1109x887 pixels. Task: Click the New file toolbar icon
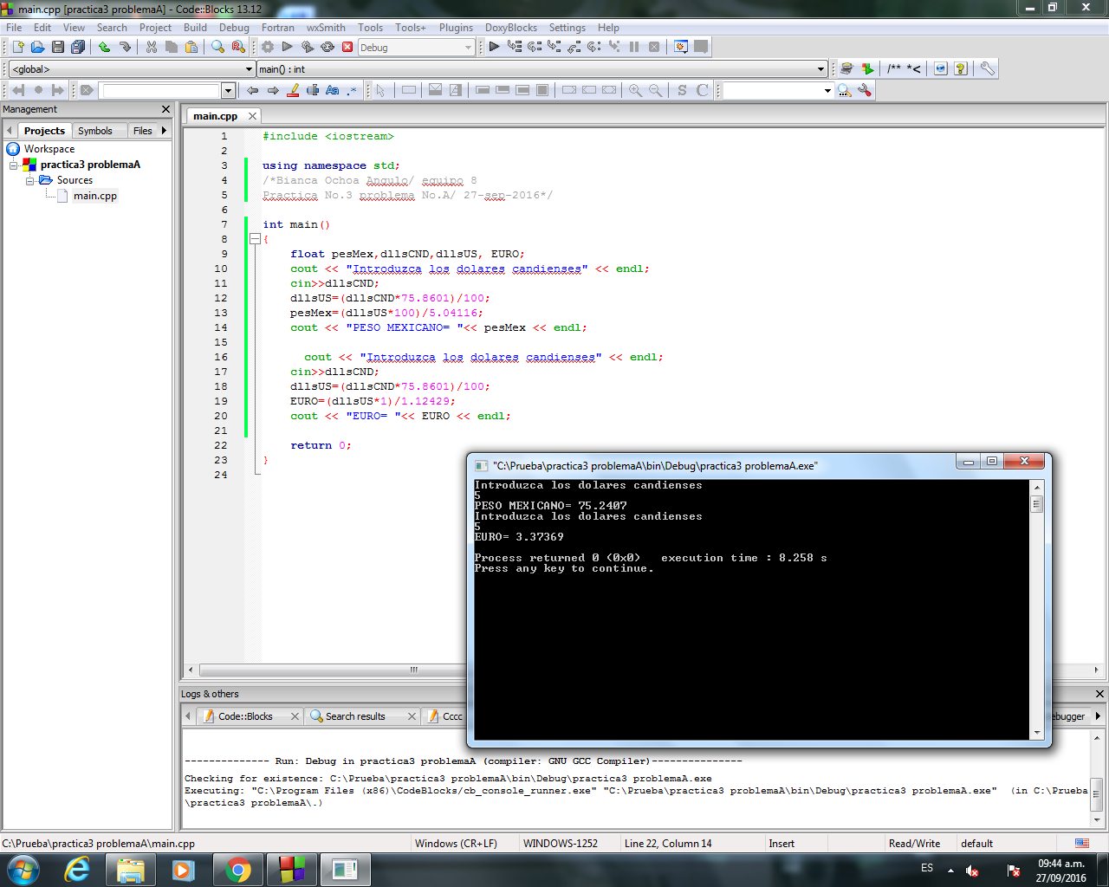17,47
